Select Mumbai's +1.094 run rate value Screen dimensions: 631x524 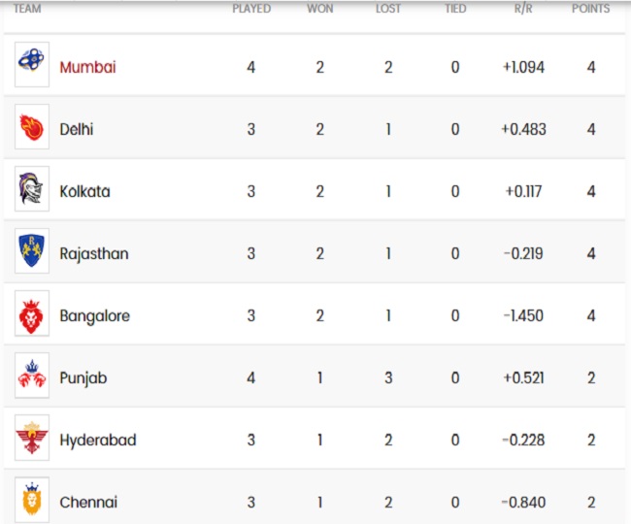pyautogui.click(x=523, y=67)
